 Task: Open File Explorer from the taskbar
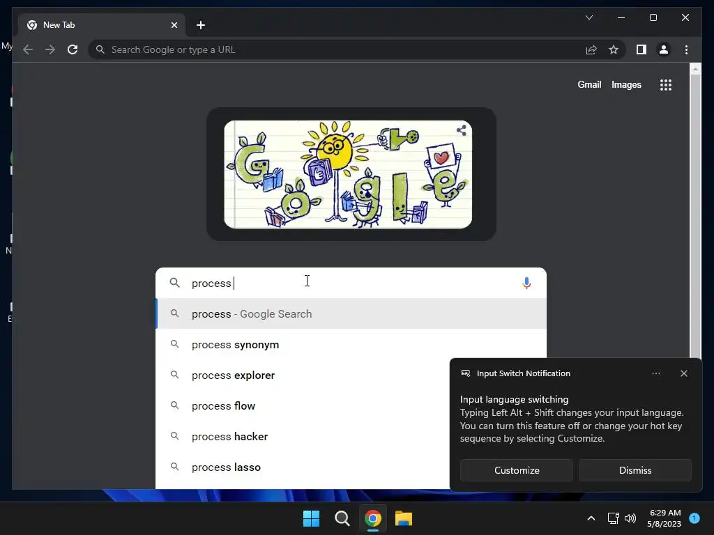[404, 518]
